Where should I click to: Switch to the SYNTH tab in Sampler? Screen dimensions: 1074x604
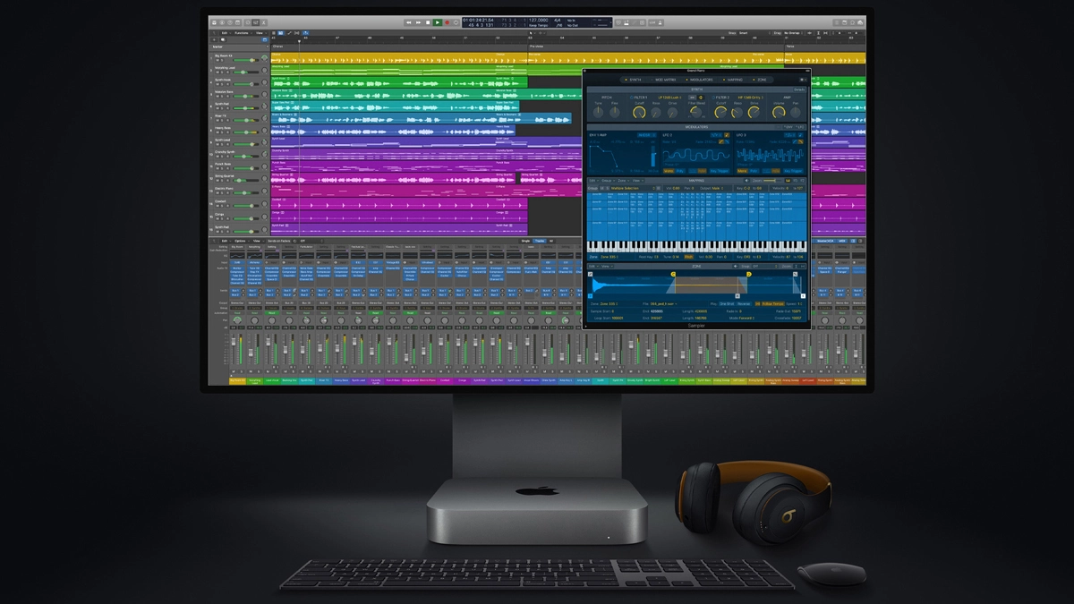(635, 80)
